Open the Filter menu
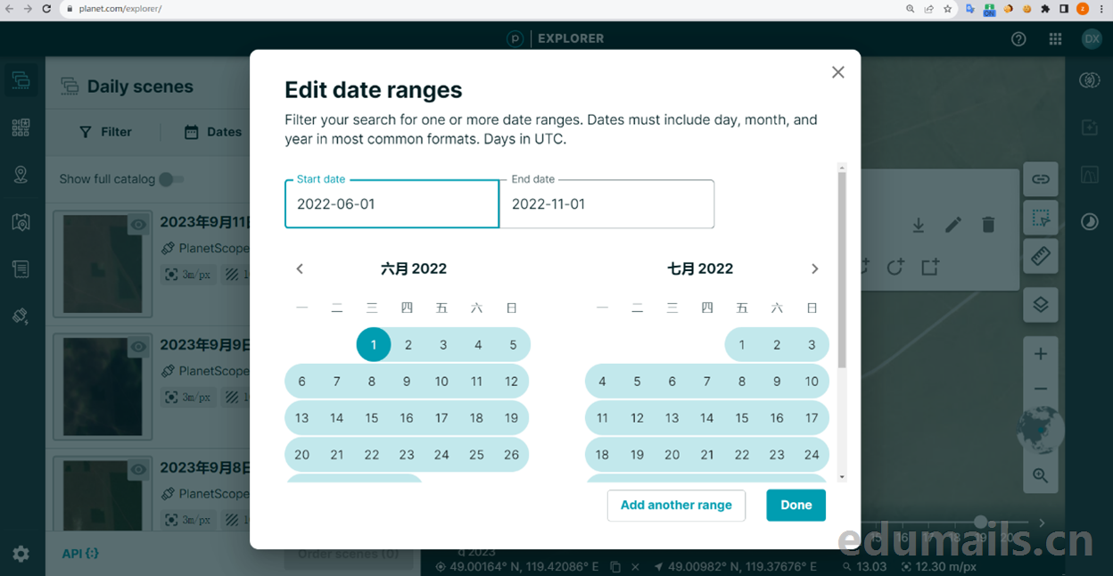1113x576 pixels. tap(105, 132)
